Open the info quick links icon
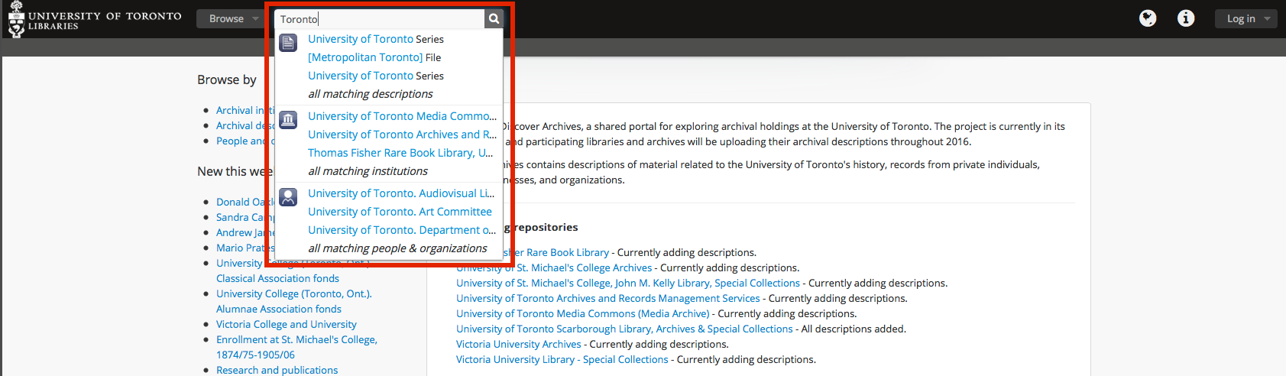The height and width of the screenshot is (376, 1286). [1186, 18]
